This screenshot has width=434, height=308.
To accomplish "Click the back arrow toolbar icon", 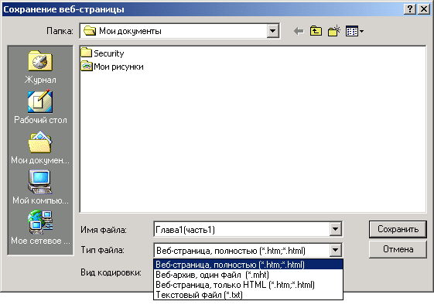I will pos(299,31).
